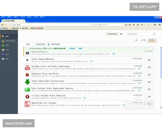
Task: Select the second search scope radio button
Action: click(x=49, y=44)
